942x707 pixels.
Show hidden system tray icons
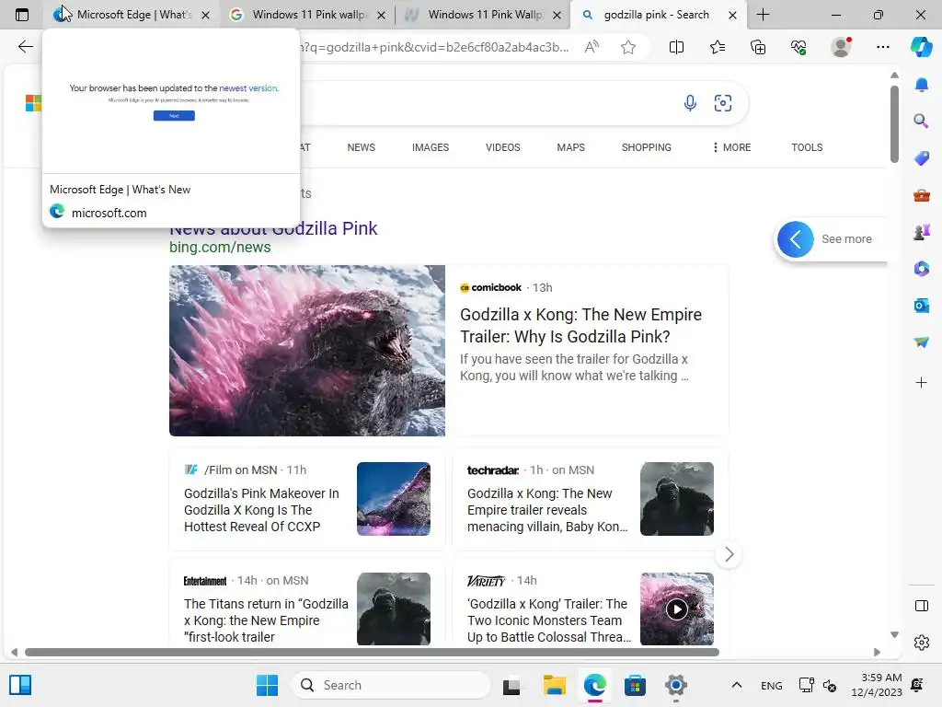tap(737, 685)
